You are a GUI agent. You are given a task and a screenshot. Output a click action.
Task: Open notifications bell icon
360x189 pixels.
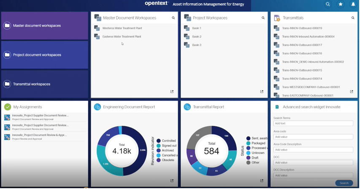point(353,4)
